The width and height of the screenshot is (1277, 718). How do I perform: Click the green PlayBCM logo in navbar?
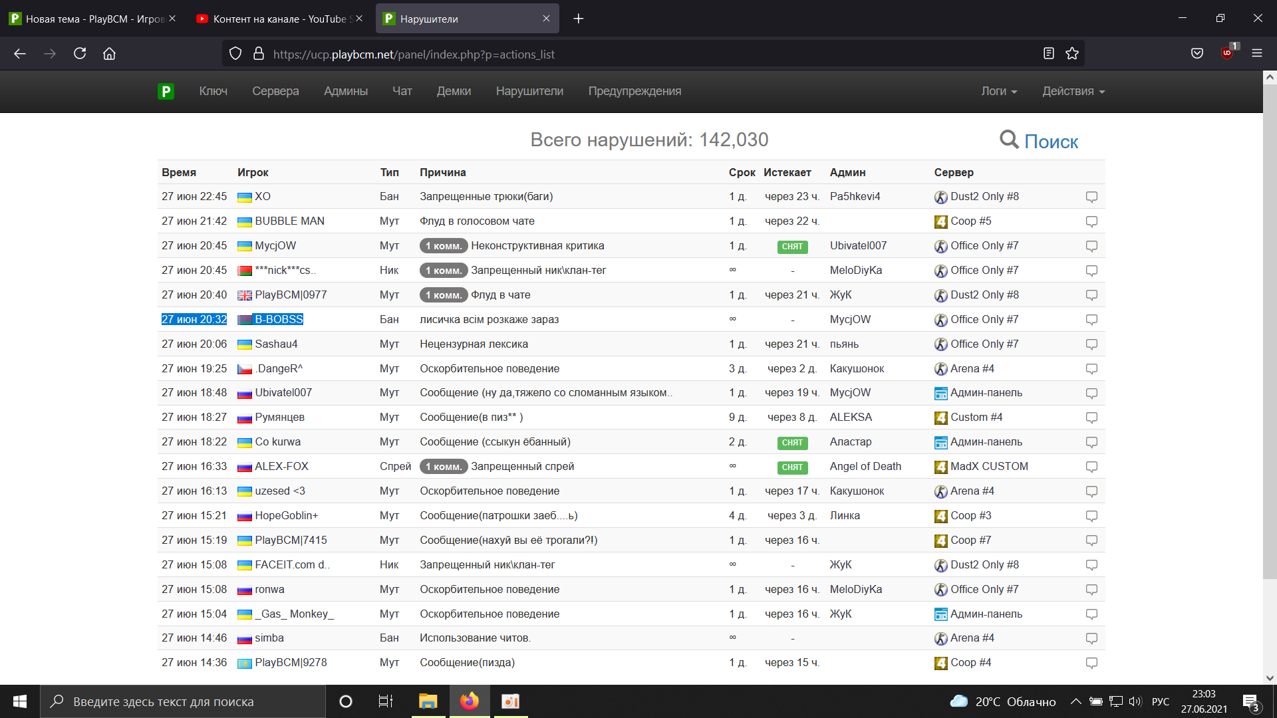166,91
